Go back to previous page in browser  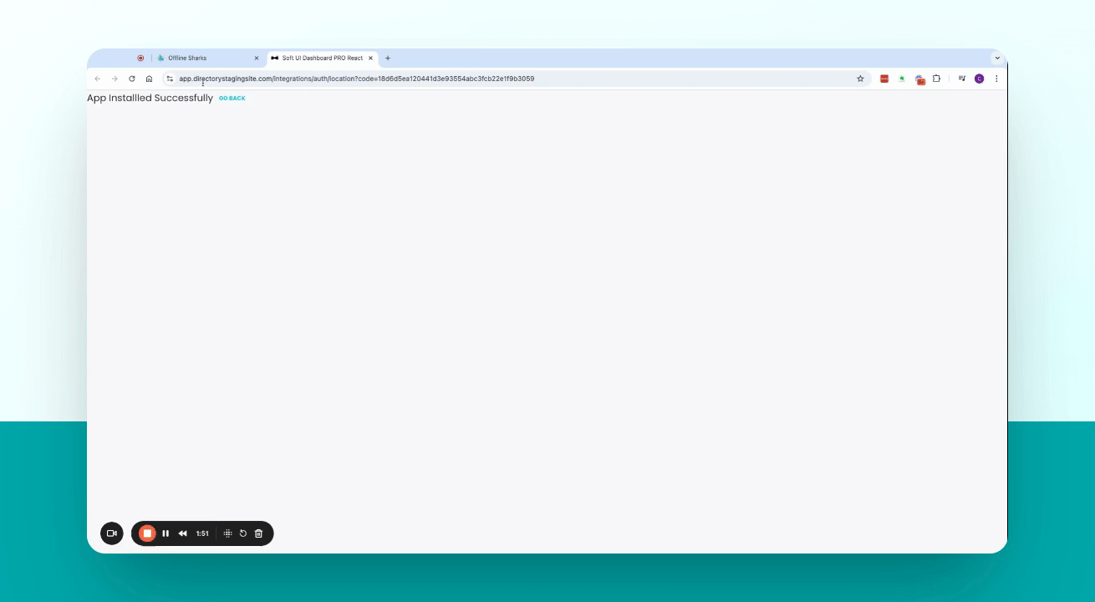(97, 79)
